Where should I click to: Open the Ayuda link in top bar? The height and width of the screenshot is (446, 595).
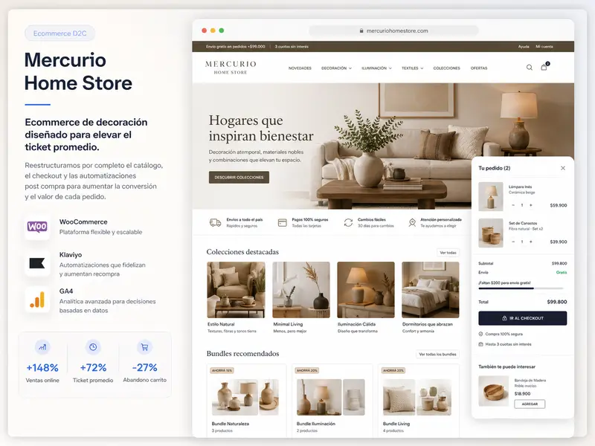524,47
